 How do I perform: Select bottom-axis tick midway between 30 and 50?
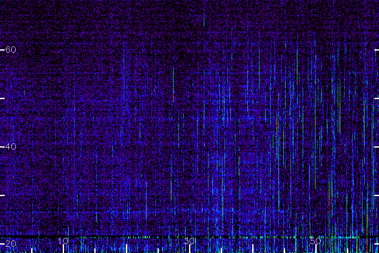[x=253, y=249]
